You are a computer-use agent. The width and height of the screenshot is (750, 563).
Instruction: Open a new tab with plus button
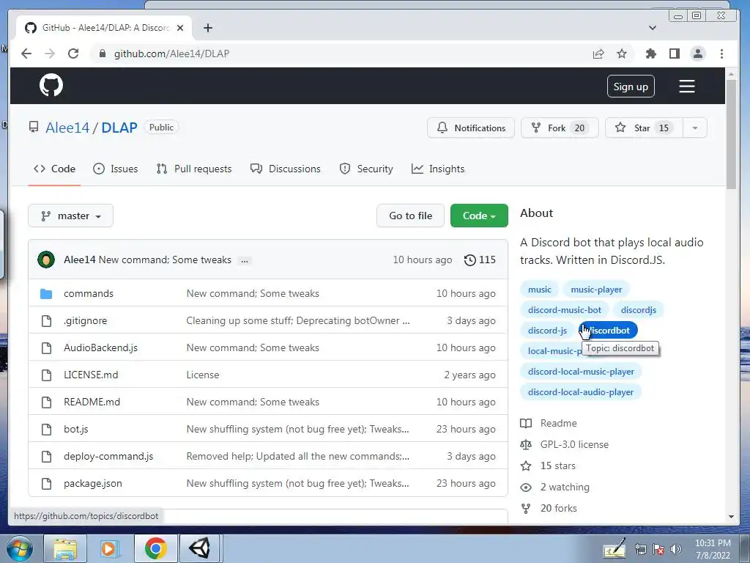(x=207, y=28)
